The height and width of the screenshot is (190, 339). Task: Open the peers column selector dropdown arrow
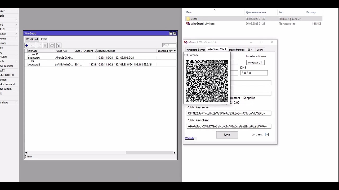point(175,51)
